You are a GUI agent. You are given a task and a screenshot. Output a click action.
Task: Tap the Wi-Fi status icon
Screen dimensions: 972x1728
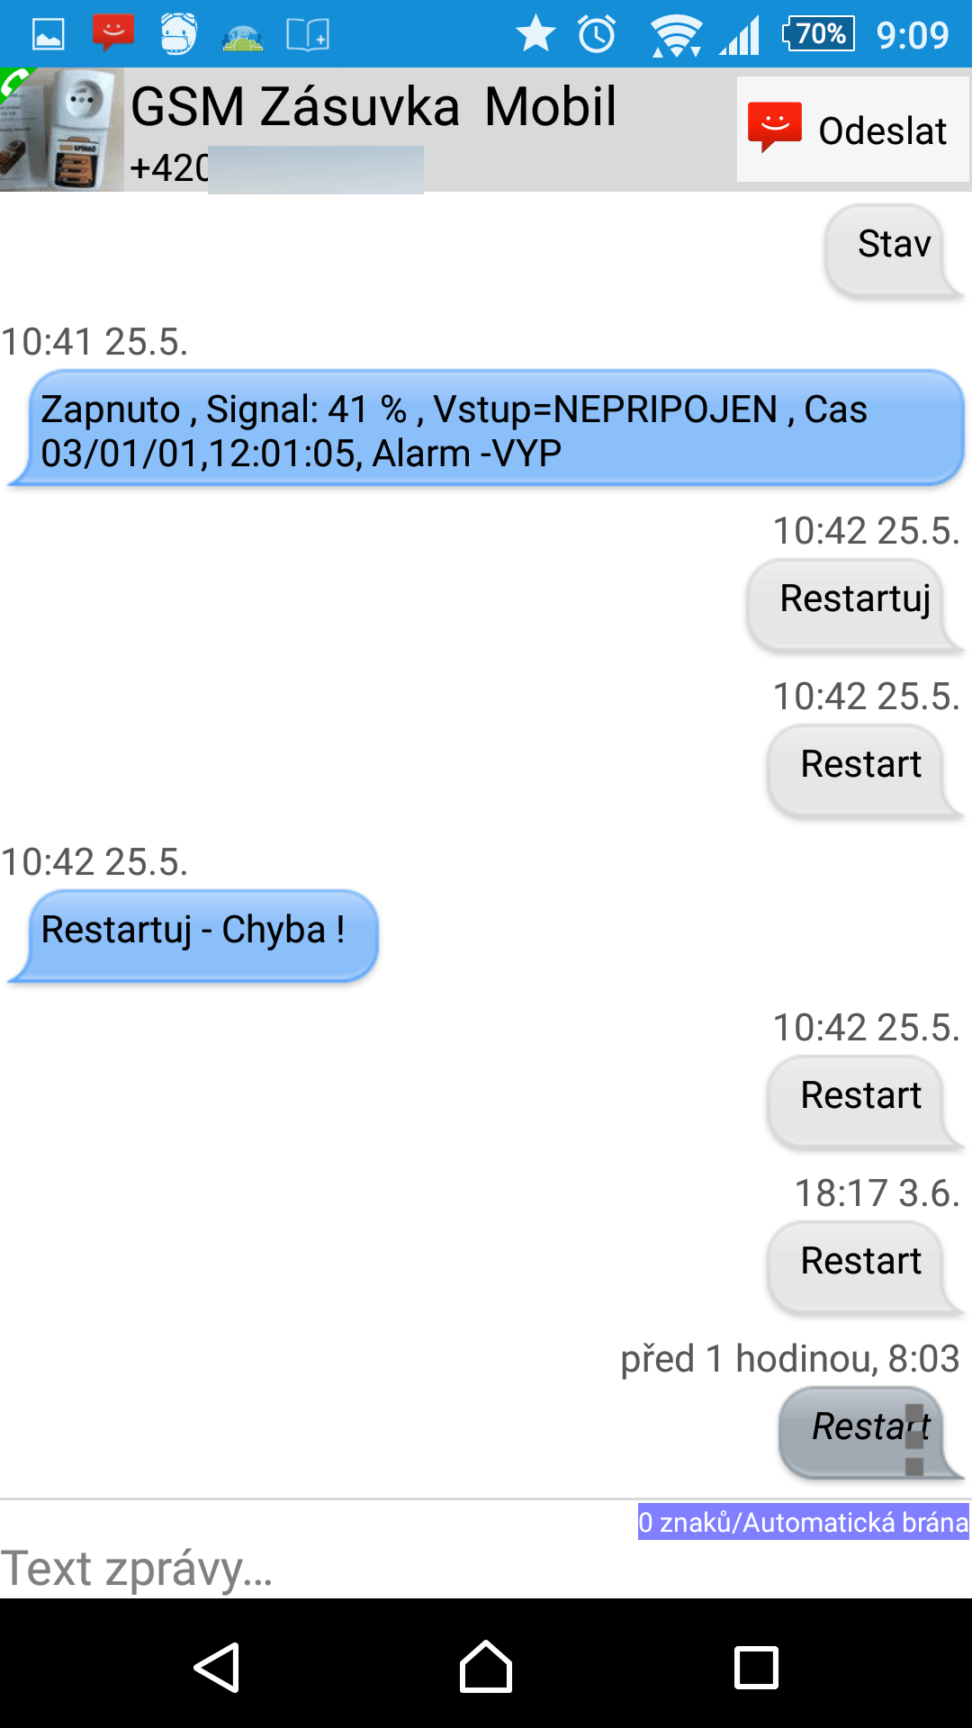tap(676, 35)
